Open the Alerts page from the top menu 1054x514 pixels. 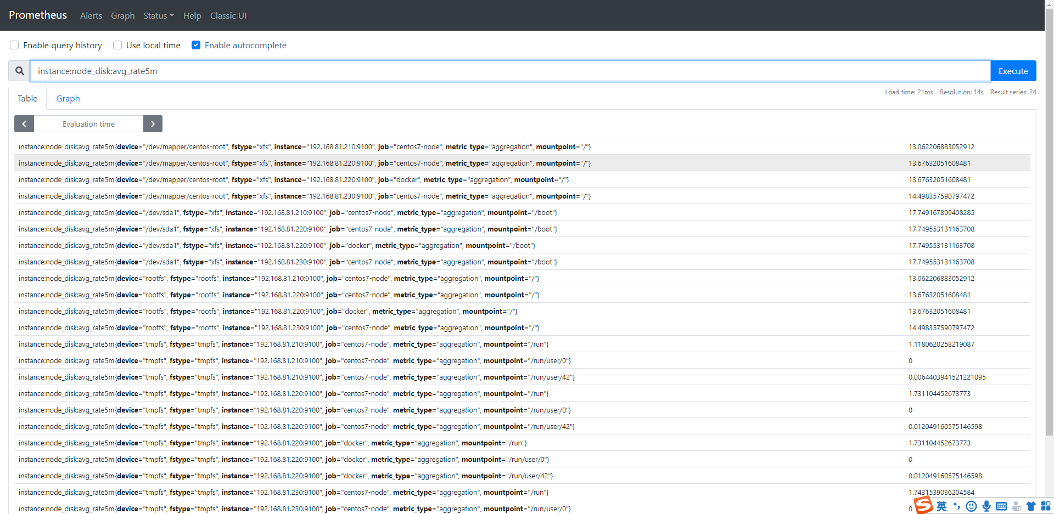pyautogui.click(x=91, y=15)
